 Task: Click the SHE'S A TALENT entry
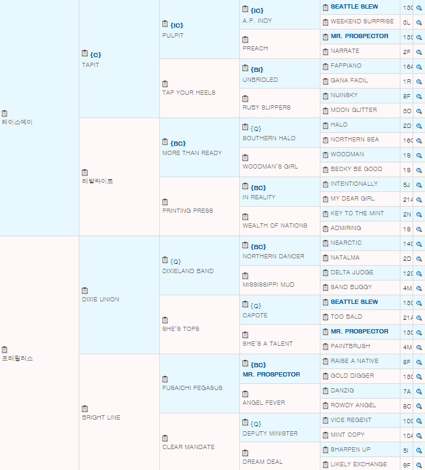[268, 343]
